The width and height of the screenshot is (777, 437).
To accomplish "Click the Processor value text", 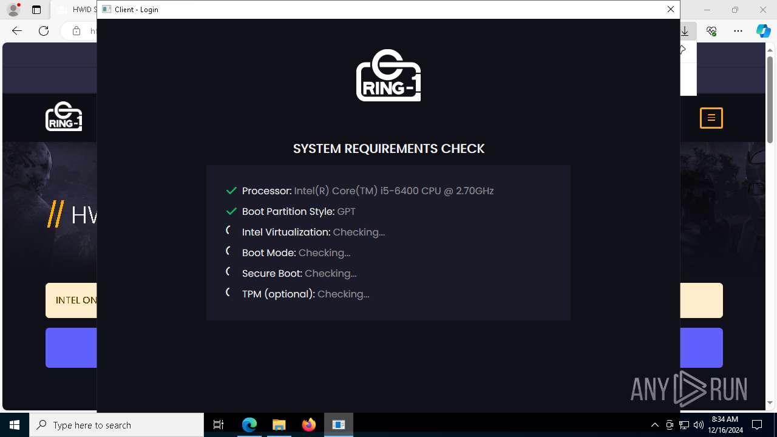I will click(394, 191).
